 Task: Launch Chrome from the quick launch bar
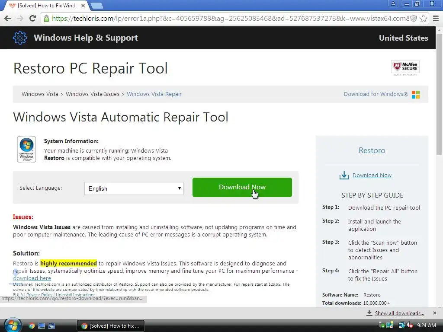31,326
